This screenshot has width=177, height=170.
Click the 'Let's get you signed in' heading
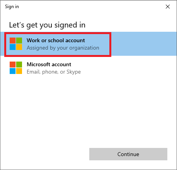[x=47, y=25]
